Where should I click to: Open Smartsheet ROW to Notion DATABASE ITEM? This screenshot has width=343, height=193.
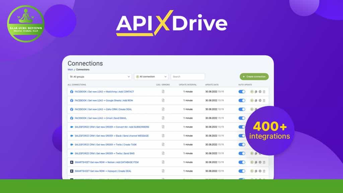pos(107,162)
